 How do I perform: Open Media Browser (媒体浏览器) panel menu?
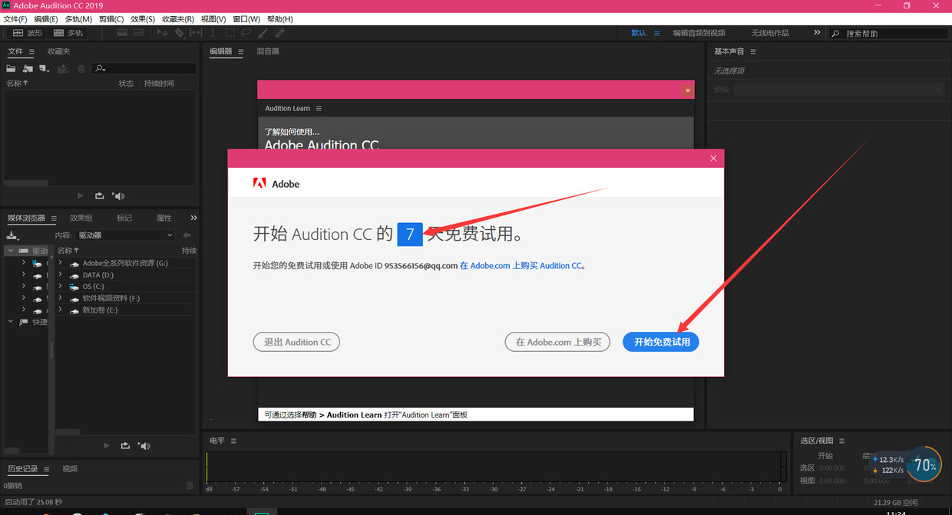(52, 218)
